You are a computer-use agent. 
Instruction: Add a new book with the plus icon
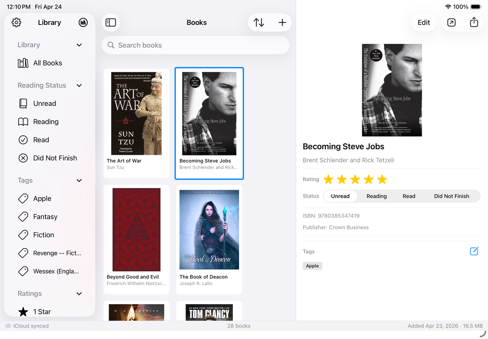pyautogui.click(x=282, y=22)
